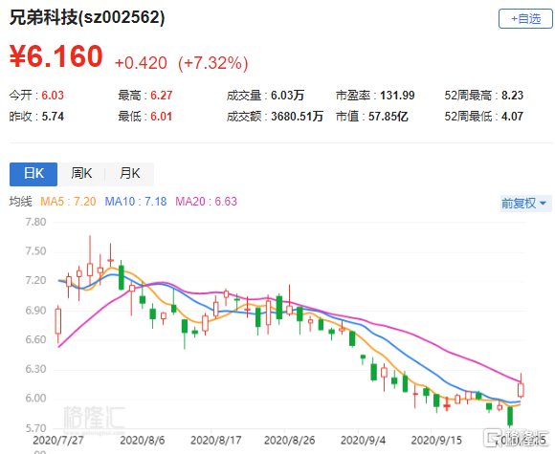555x454 pixels.
Task: Toggle the MA10 moving average legend
Action: point(136,202)
